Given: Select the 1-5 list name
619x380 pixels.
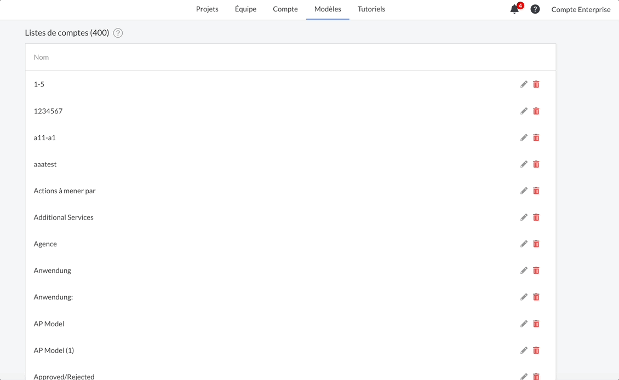Looking at the screenshot, I should [x=39, y=84].
